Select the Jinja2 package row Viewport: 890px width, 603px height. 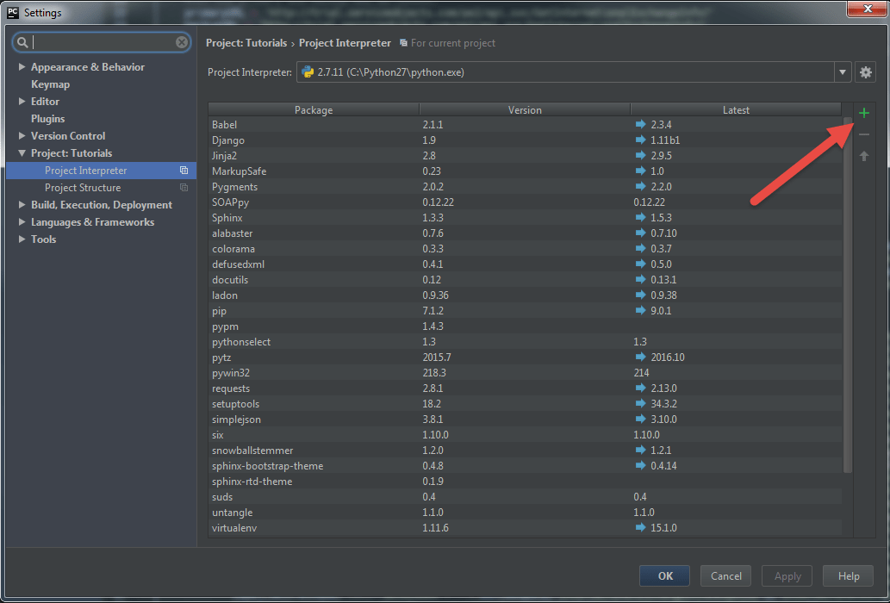pos(525,155)
